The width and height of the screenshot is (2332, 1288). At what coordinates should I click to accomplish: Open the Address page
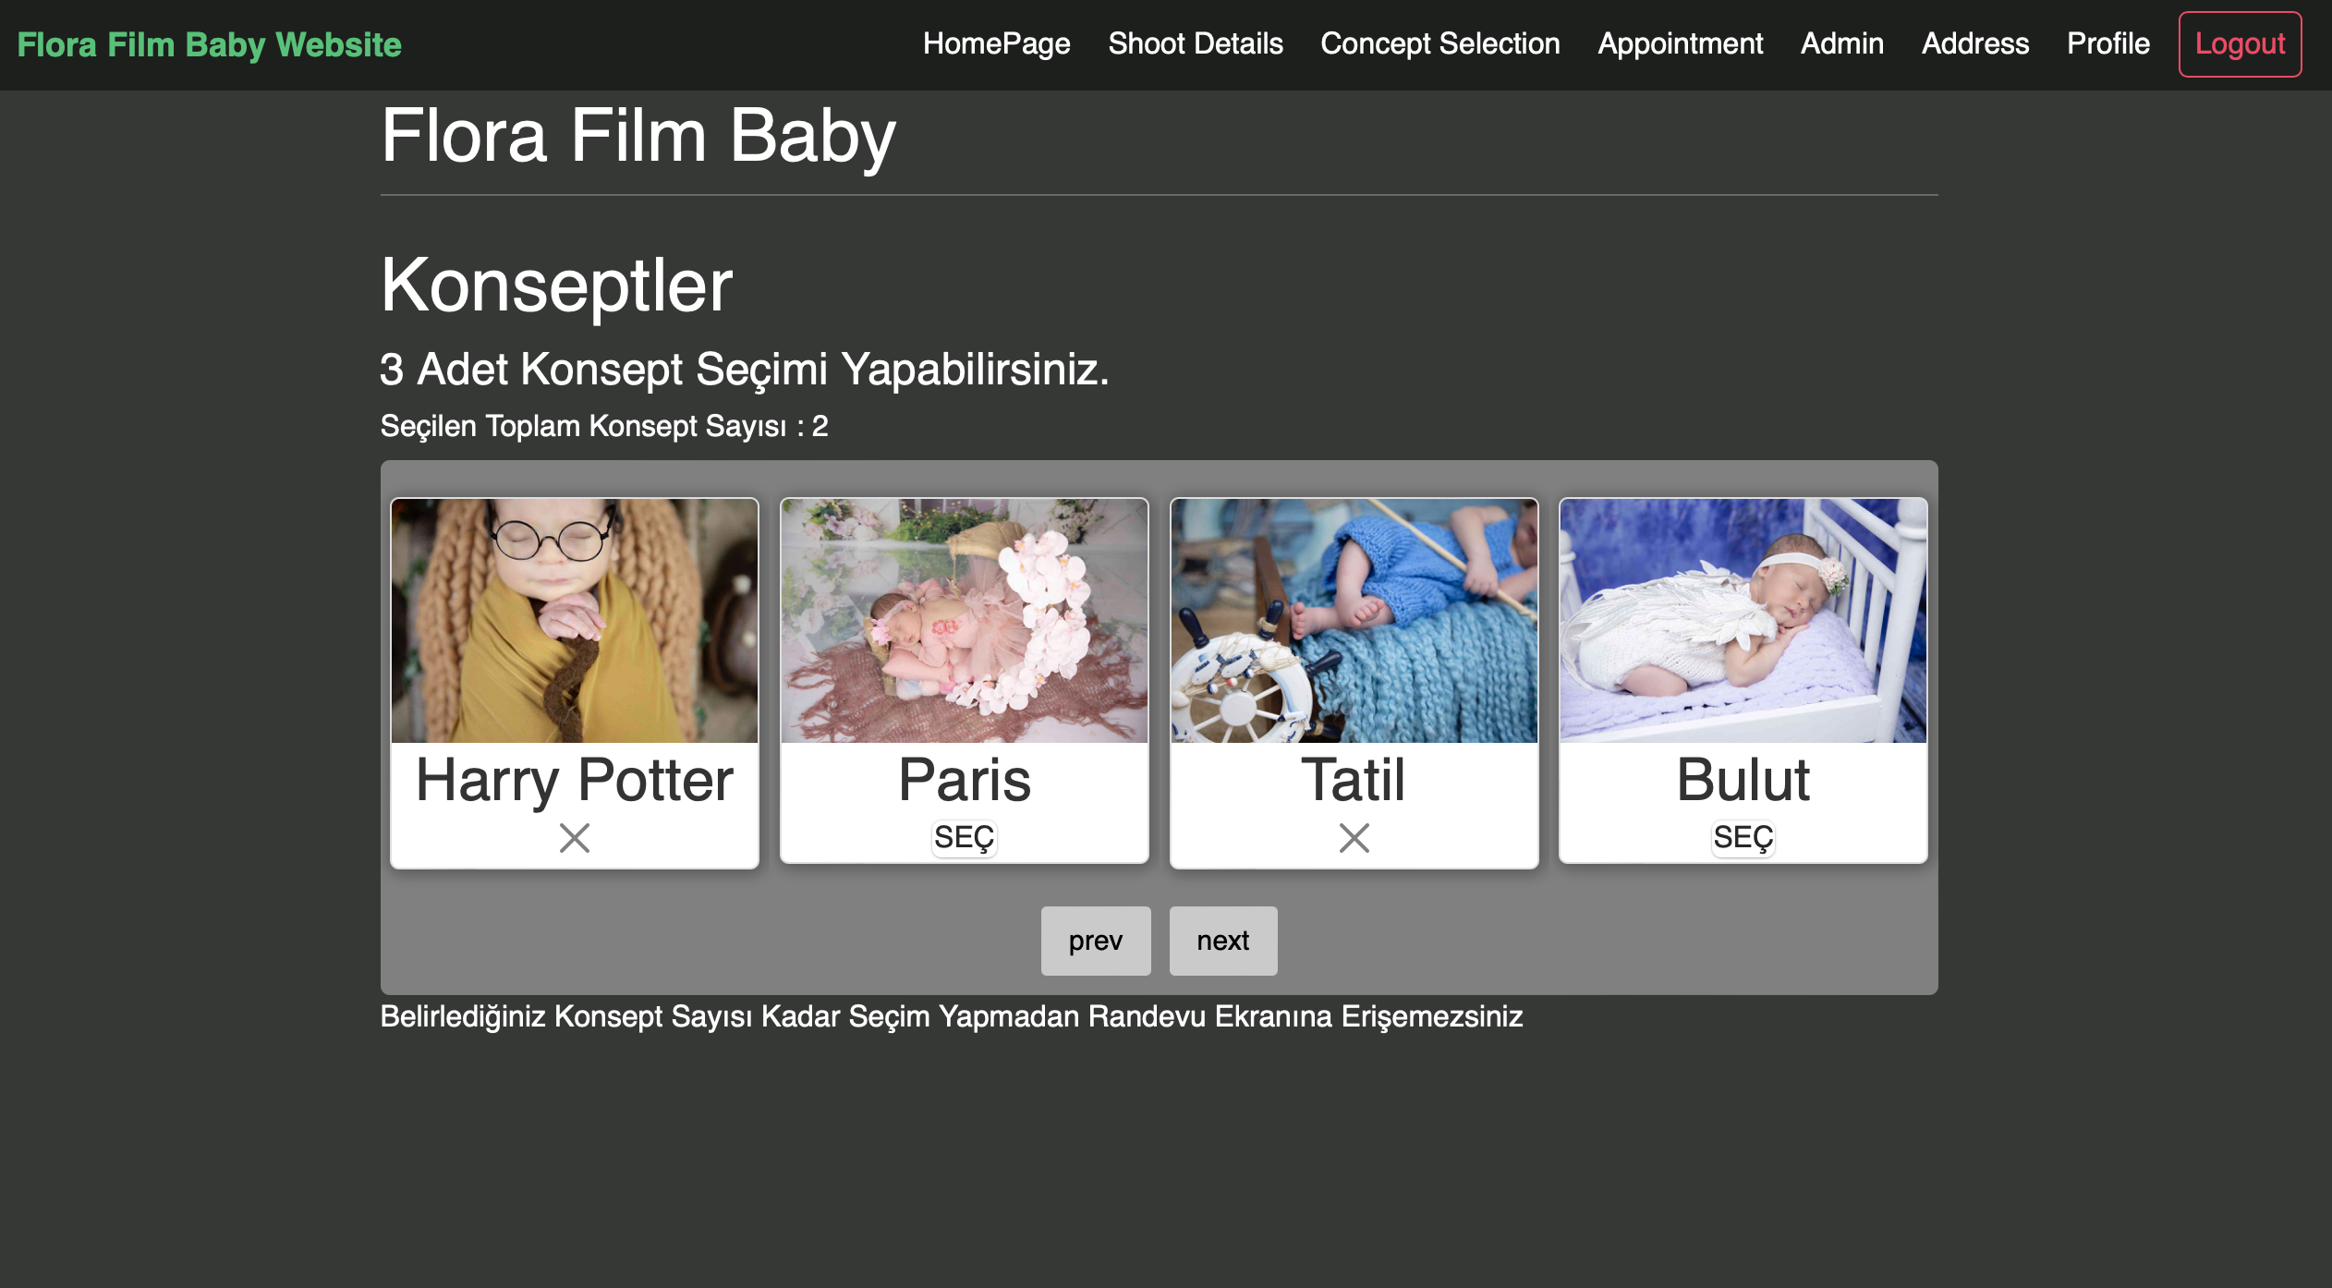tap(1974, 43)
